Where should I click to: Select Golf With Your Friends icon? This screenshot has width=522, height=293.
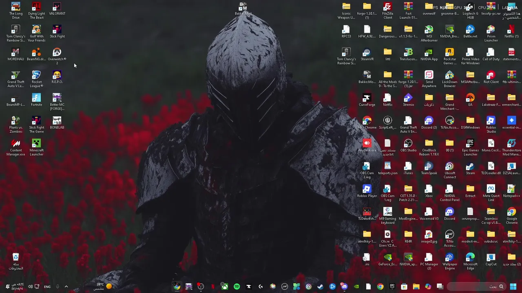36,33
